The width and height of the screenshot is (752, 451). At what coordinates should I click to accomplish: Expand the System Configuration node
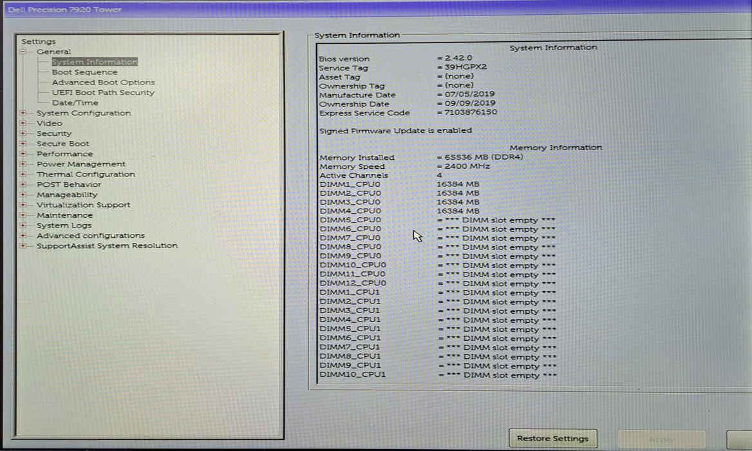coord(23,113)
